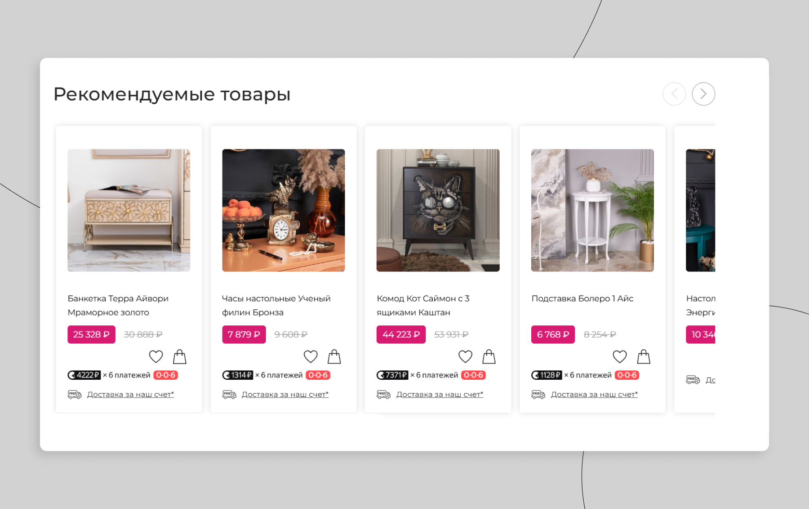View the cat dresser product image
This screenshot has height=509, width=809.
tap(438, 210)
